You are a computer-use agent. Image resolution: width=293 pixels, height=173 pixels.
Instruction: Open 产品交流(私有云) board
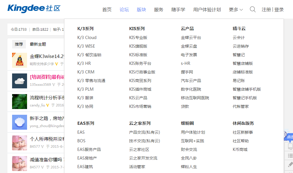click(x=144, y=132)
